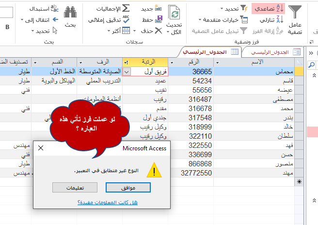Sort descending with تنازلي
318x225 pixels.
coord(271,20)
